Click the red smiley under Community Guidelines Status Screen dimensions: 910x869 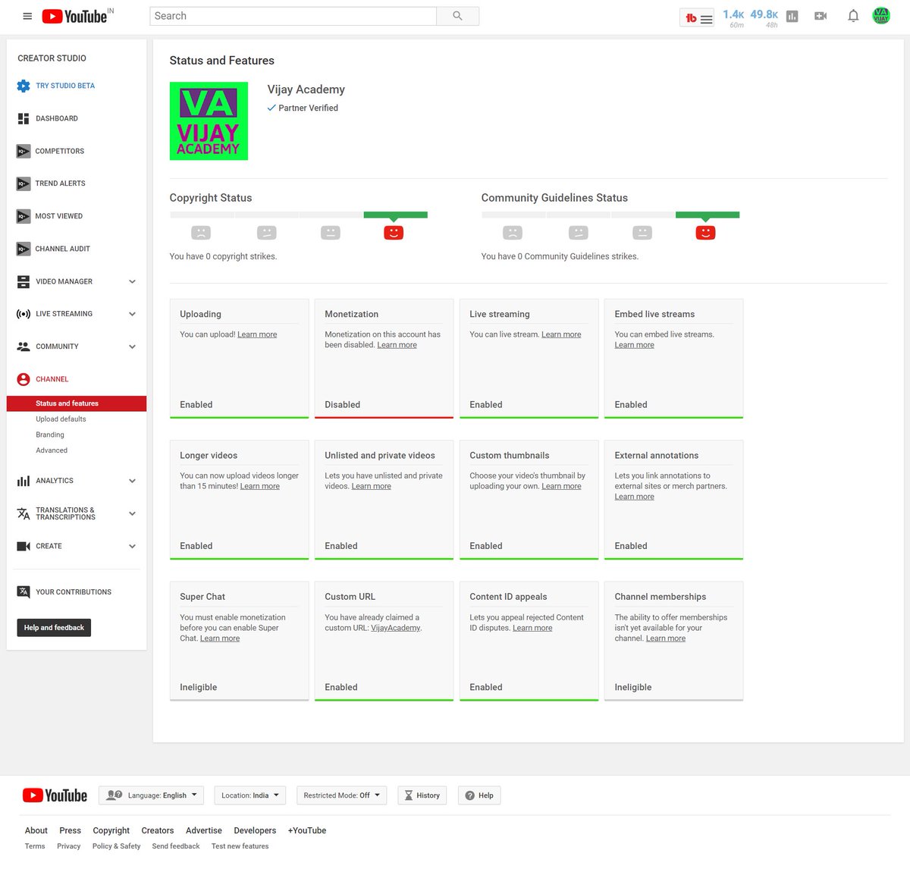coord(705,233)
